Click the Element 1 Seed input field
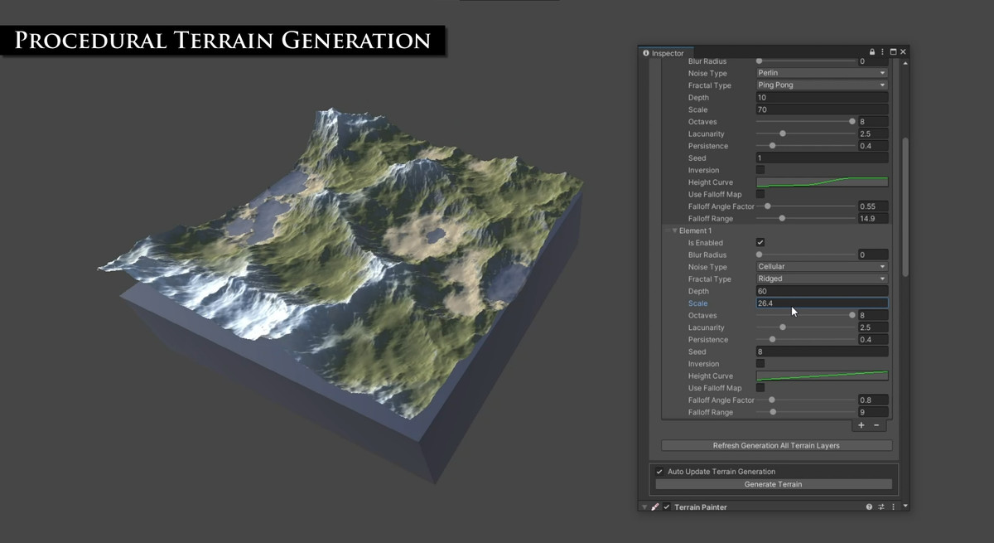 [822, 351]
